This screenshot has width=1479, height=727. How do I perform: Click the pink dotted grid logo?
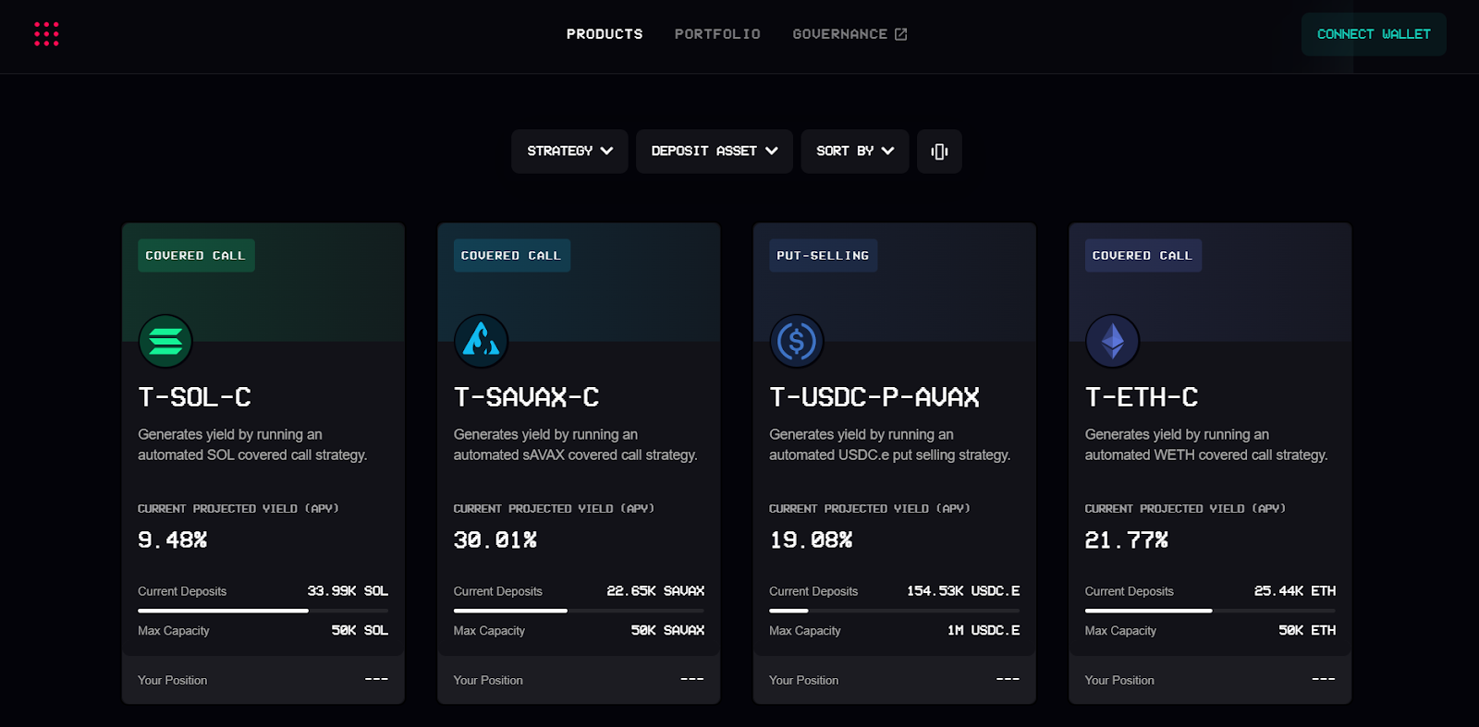(x=46, y=34)
